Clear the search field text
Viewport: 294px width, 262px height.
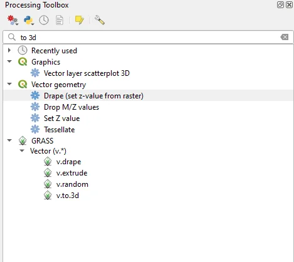click(x=284, y=37)
